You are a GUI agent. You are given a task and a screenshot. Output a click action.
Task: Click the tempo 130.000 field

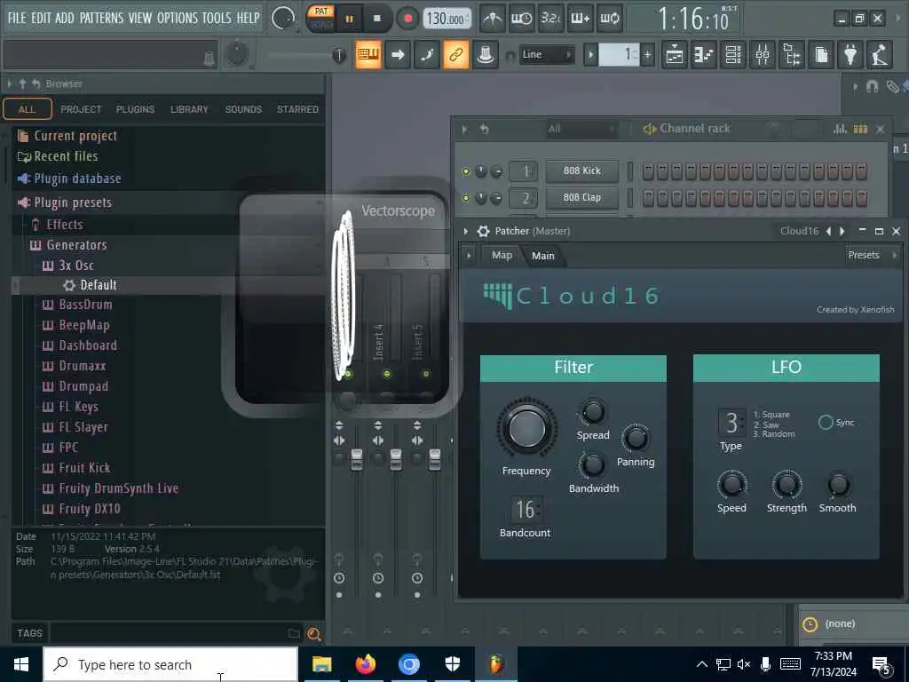pos(446,19)
